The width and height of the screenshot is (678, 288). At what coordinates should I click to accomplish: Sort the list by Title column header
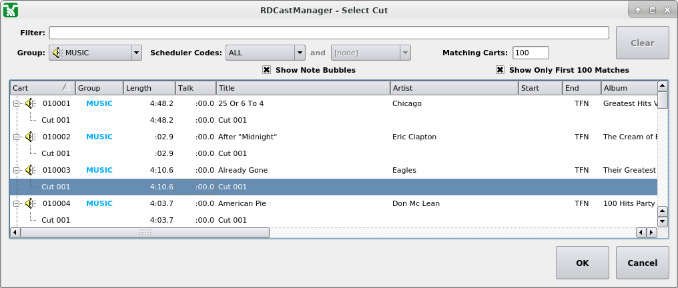click(302, 88)
